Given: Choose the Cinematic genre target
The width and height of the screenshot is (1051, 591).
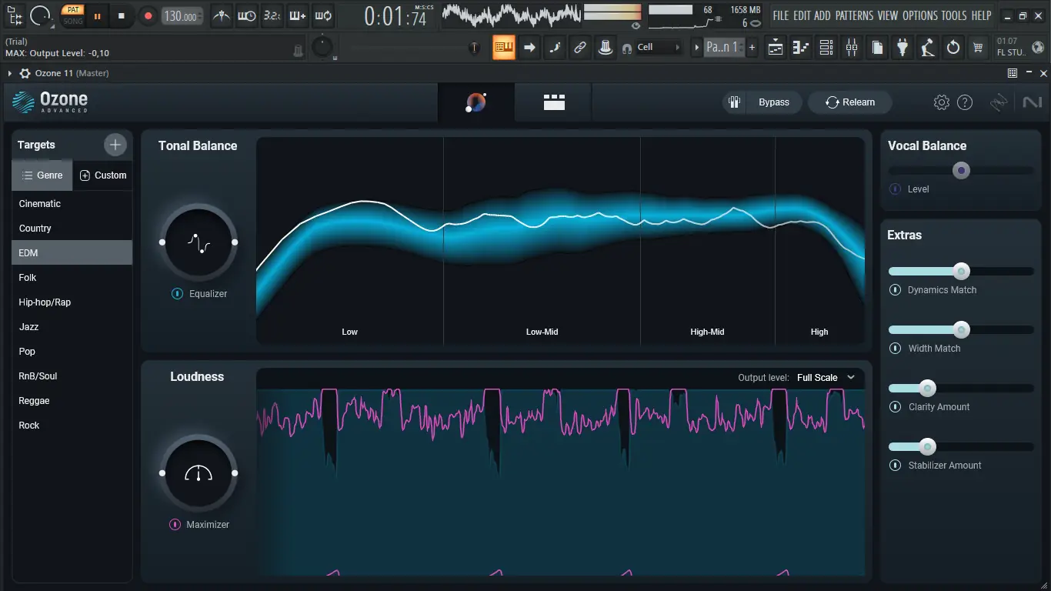Looking at the screenshot, I should pos(72,204).
